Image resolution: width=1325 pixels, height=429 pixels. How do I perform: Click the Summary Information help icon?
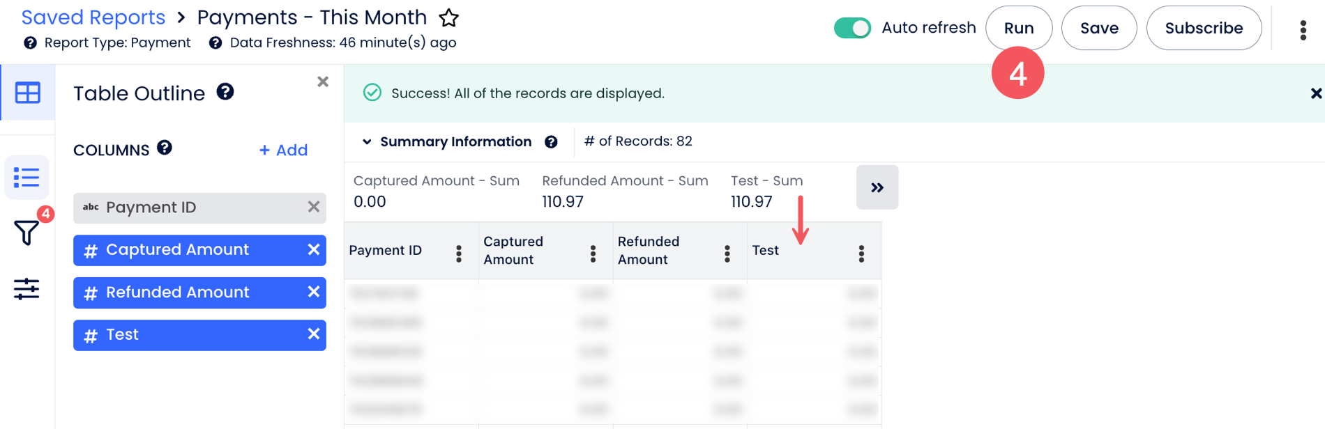(x=551, y=142)
